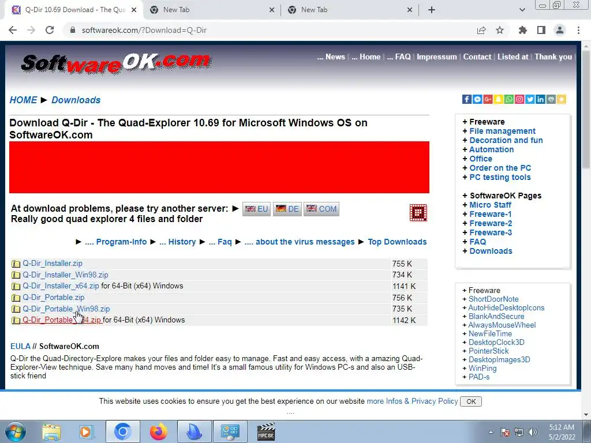Click the yellow star favorite social icon
The image size is (591, 443).
tap(561, 99)
